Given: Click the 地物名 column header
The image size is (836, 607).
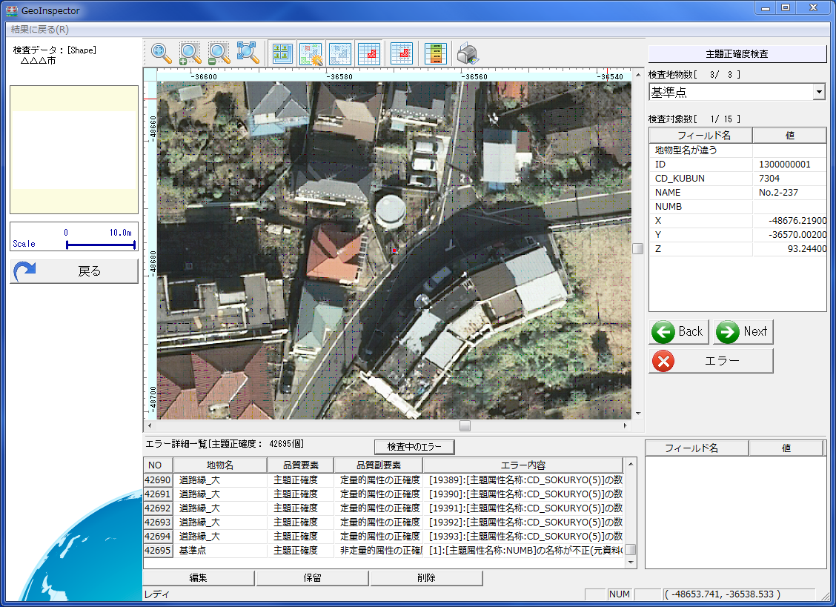Looking at the screenshot, I should 219,465.
